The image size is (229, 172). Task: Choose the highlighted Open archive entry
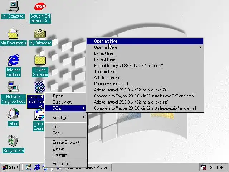[145, 41]
